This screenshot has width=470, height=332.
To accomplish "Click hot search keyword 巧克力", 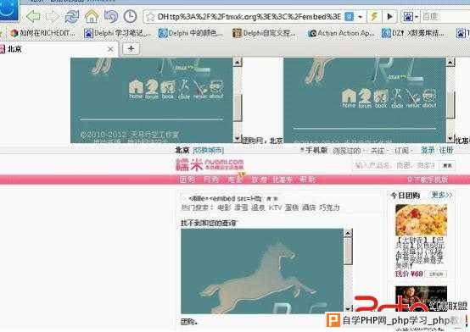I will tap(329, 207).
